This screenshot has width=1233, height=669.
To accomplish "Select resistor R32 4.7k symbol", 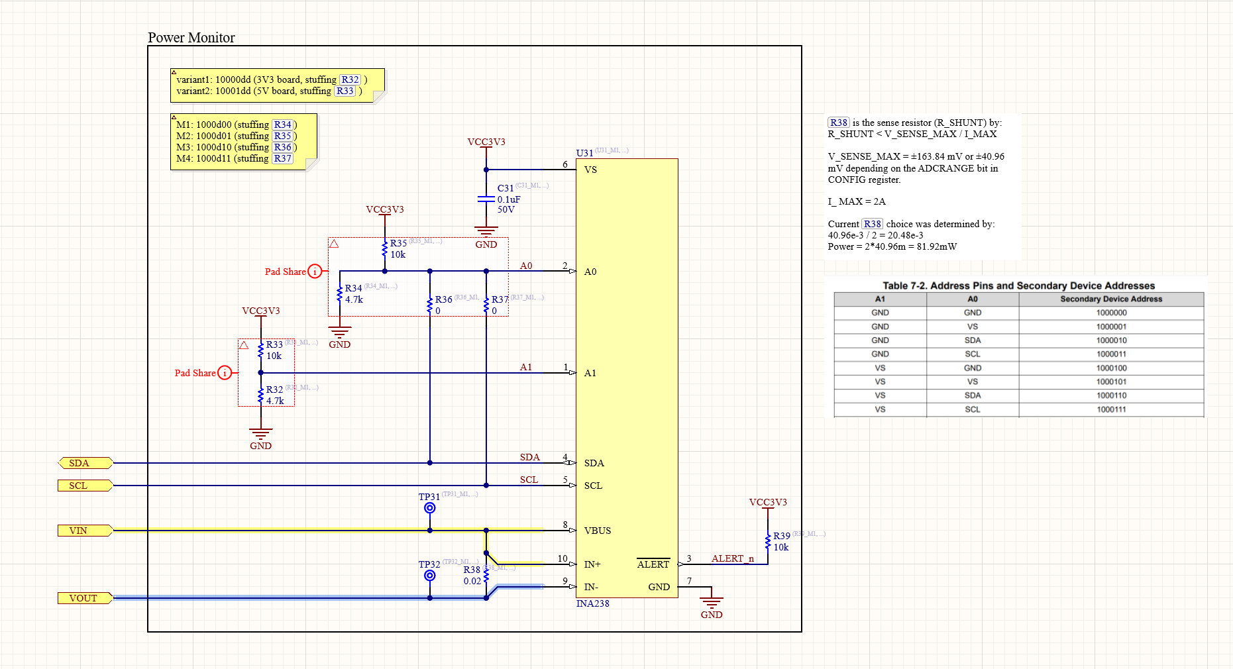I will pos(261,395).
